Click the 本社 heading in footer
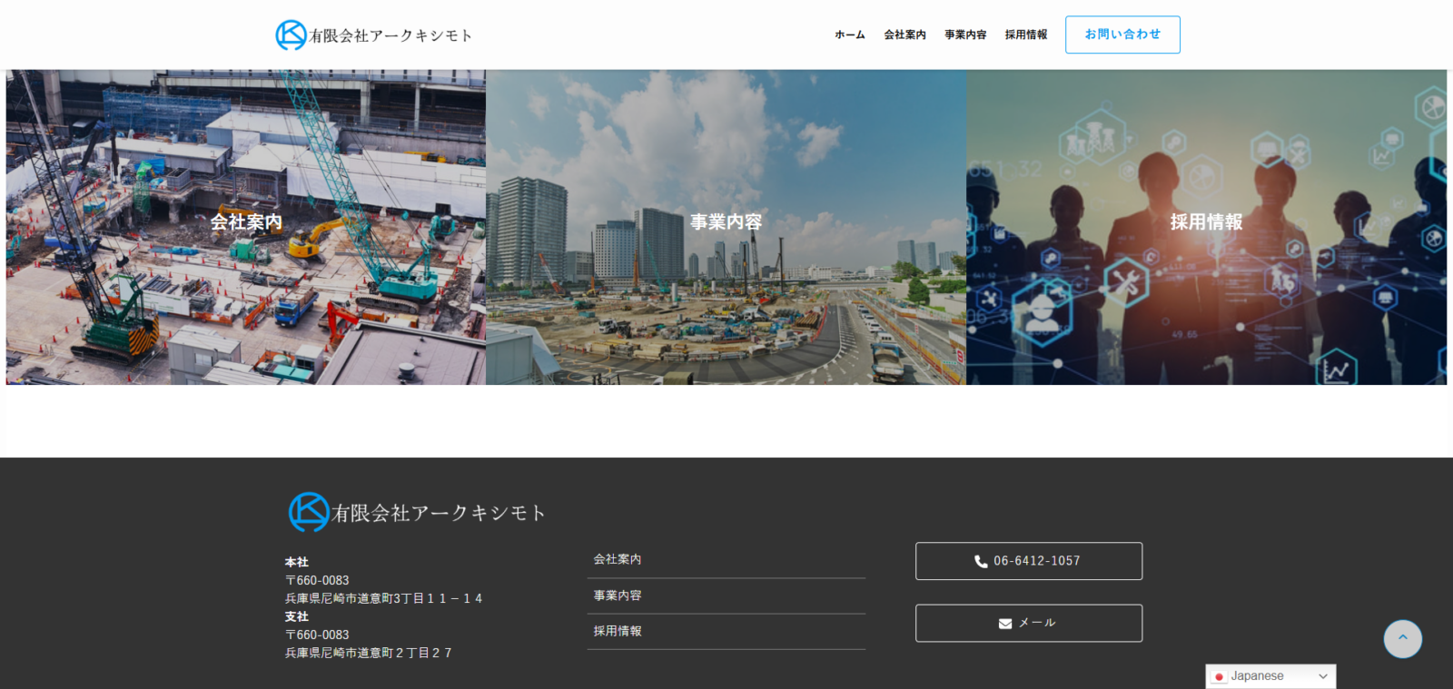This screenshot has height=689, width=1453. 297,563
